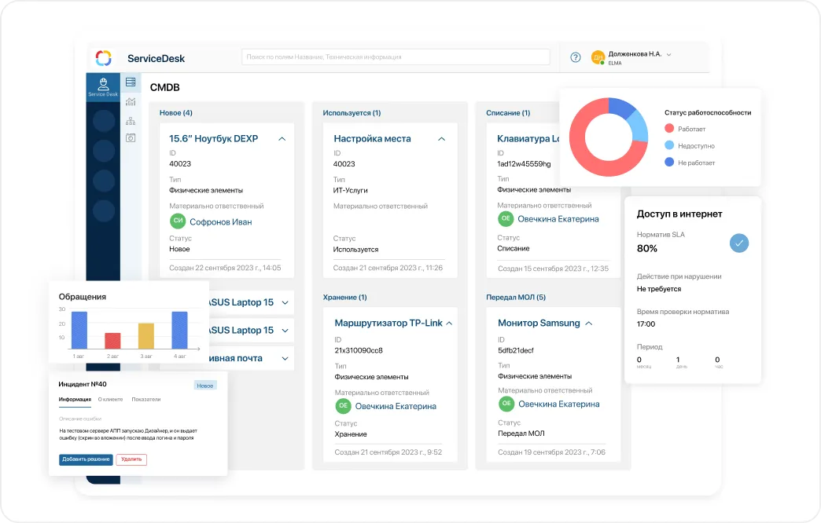This screenshot has width=821, height=523.
Task: Expand the first ASUS Laptop 15 item
Action: tap(284, 302)
